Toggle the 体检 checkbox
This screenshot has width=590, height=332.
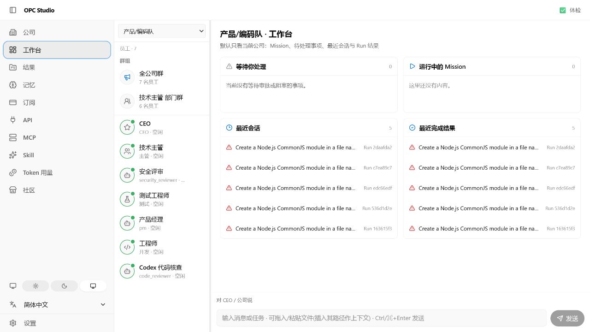pos(563,10)
